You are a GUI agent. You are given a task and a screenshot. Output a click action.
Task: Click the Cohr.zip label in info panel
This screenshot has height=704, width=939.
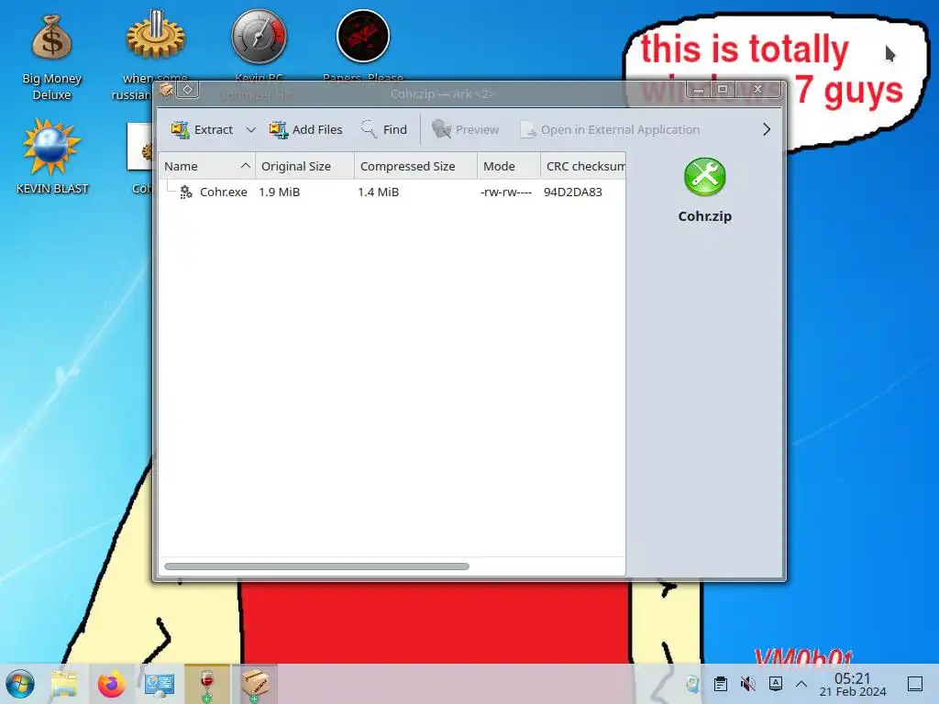705,216
